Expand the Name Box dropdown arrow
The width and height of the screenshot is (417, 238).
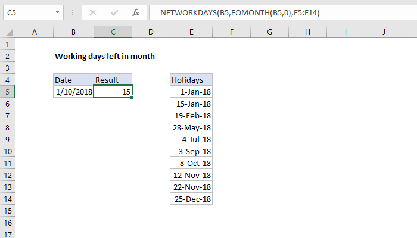57,12
